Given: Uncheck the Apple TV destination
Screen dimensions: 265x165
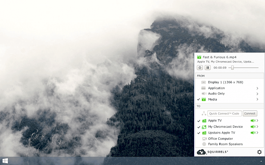Looking at the screenshot, I should click(x=199, y=120).
